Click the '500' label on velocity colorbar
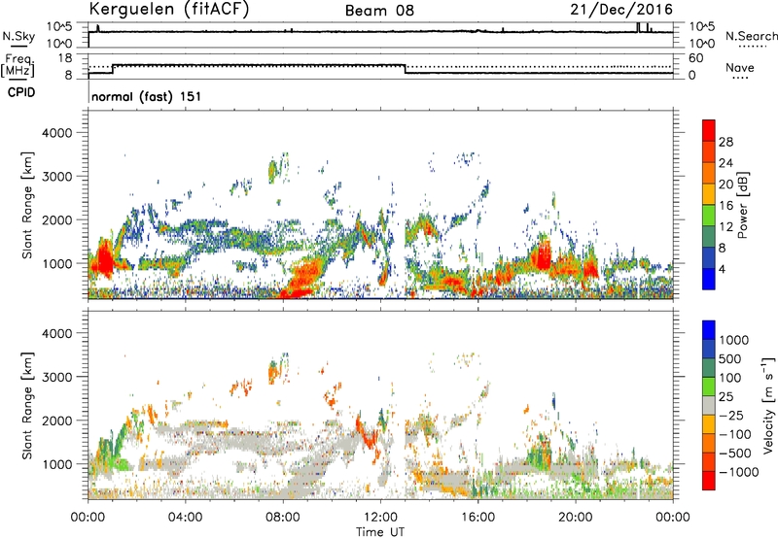 pos(730,358)
